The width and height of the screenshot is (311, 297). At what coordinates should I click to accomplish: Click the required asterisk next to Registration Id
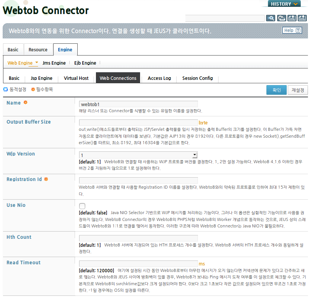pos(46,179)
